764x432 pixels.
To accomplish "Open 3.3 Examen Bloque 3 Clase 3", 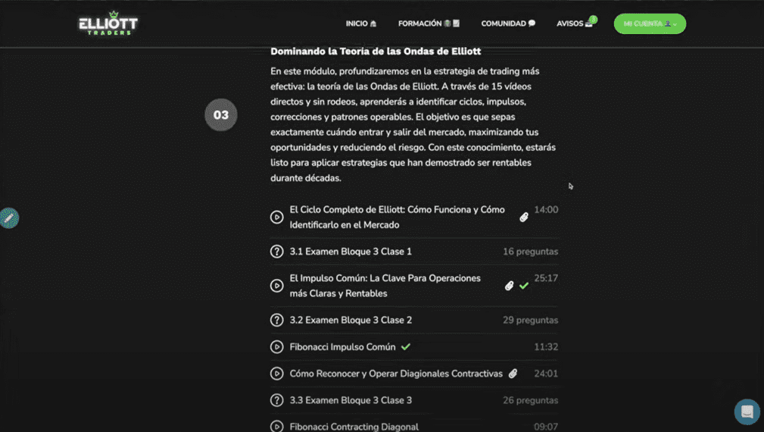I will [351, 400].
